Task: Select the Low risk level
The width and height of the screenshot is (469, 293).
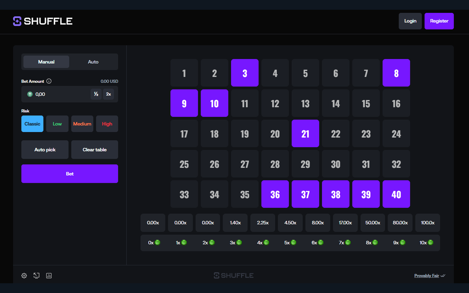Action: tap(57, 124)
